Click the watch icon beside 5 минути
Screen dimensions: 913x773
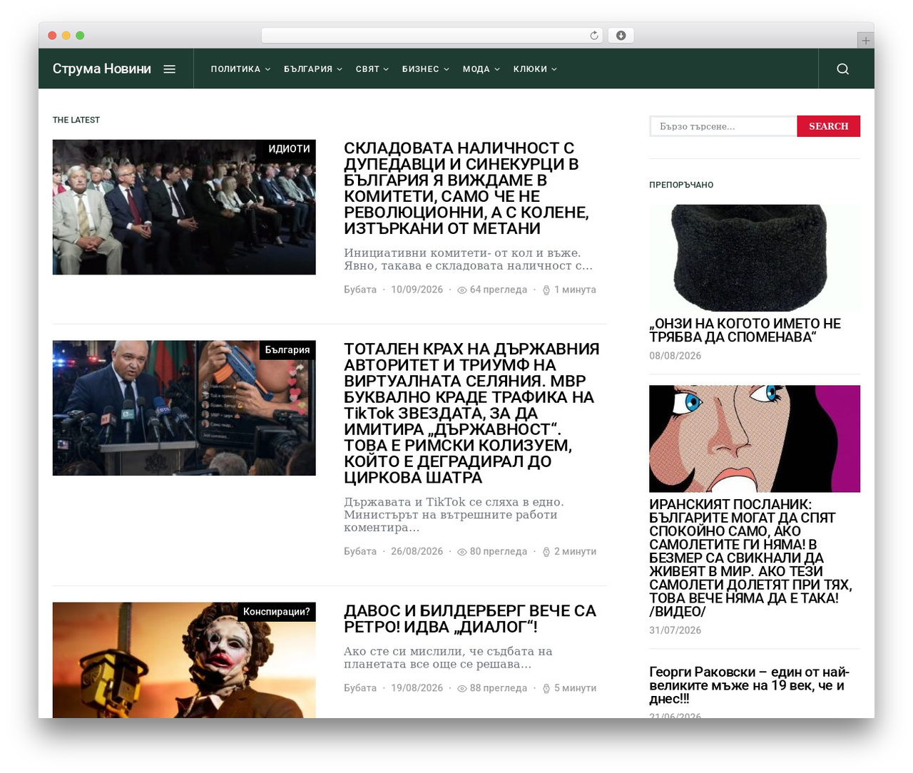pyautogui.click(x=546, y=689)
